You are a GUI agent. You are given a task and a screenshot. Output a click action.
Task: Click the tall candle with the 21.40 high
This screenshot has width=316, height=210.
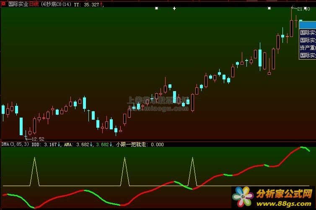[291, 28]
